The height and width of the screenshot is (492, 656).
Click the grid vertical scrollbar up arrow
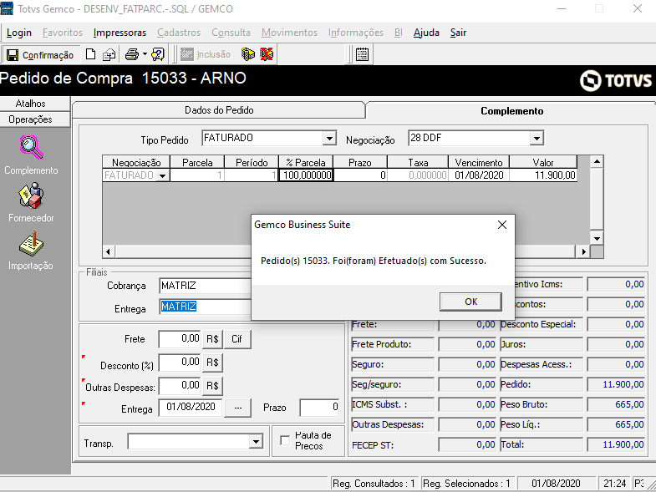tap(597, 161)
